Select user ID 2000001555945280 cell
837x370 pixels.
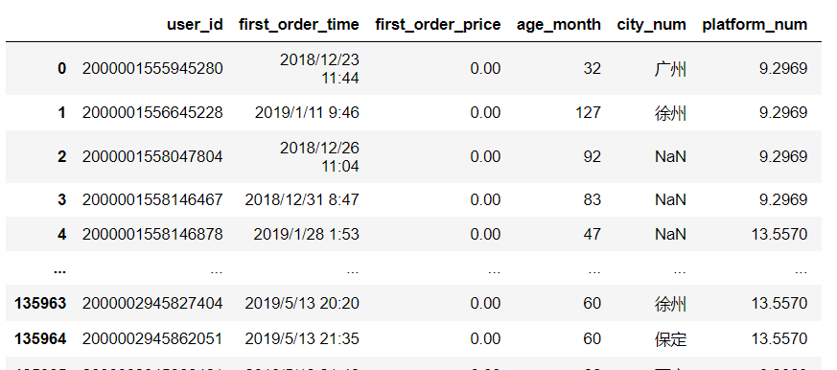[152, 69]
